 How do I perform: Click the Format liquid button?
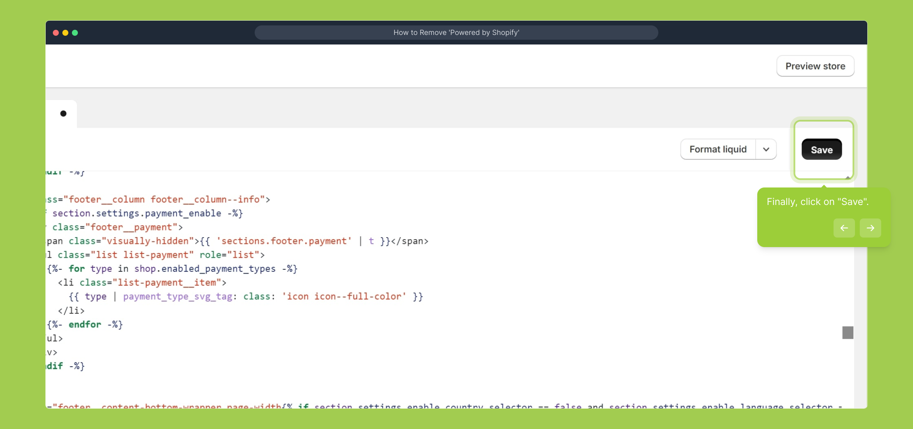718,149
